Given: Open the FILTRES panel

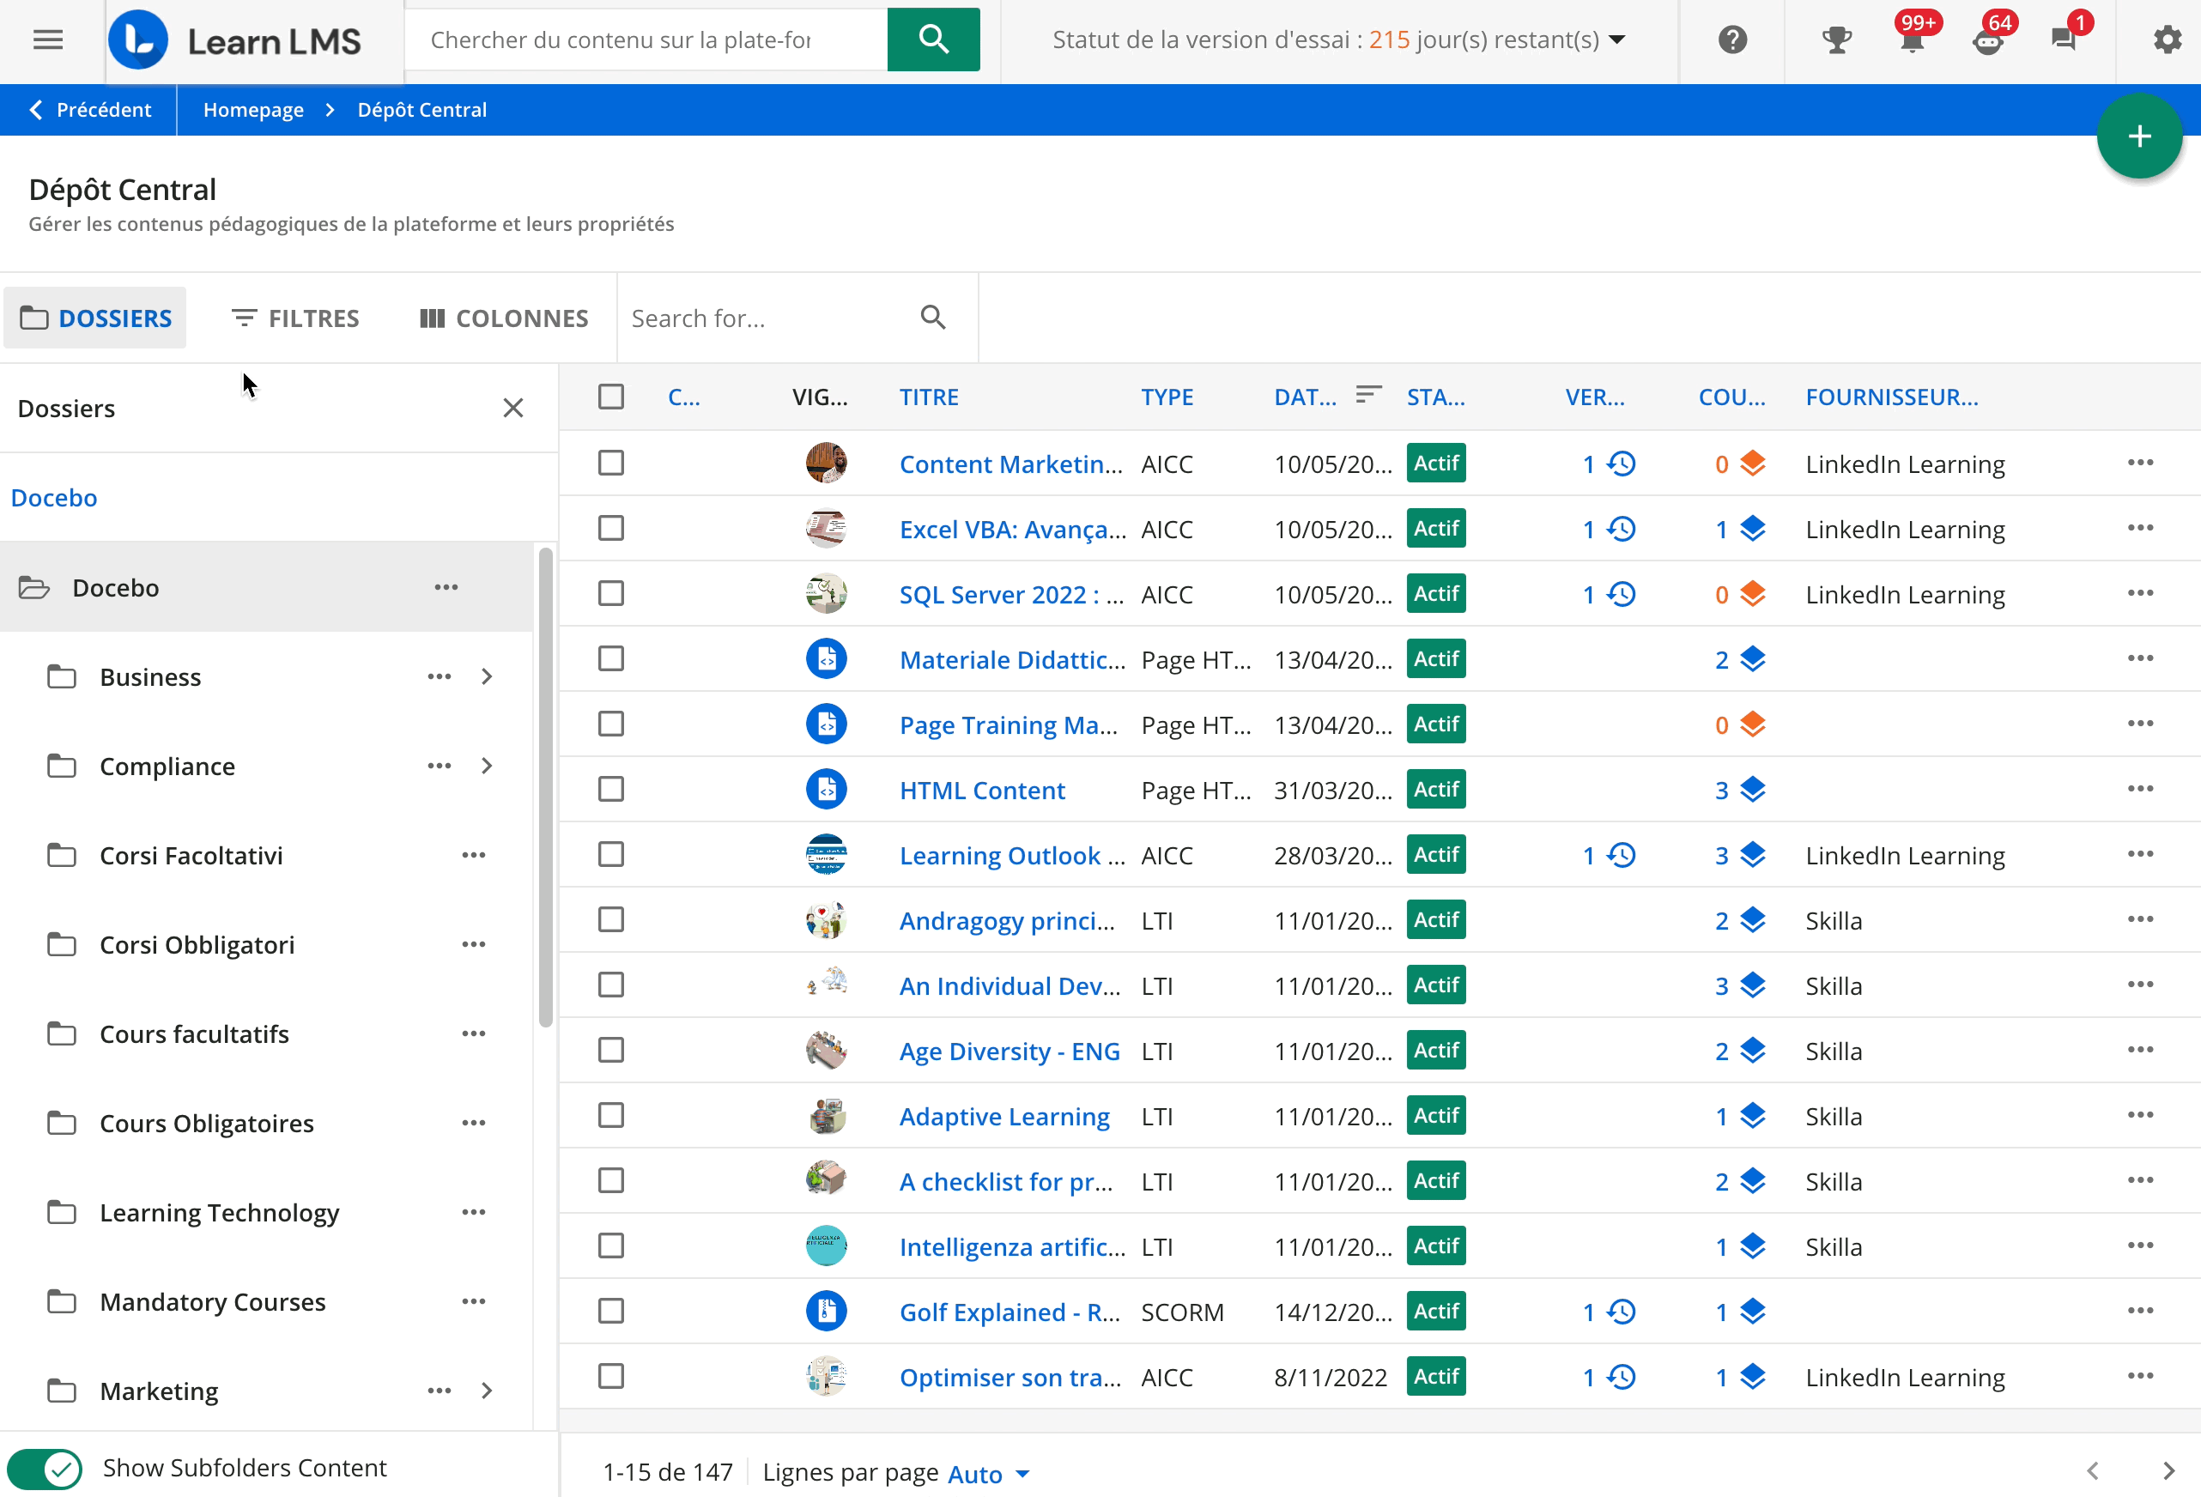Looking at the screenshot, I should click(295, 318).
